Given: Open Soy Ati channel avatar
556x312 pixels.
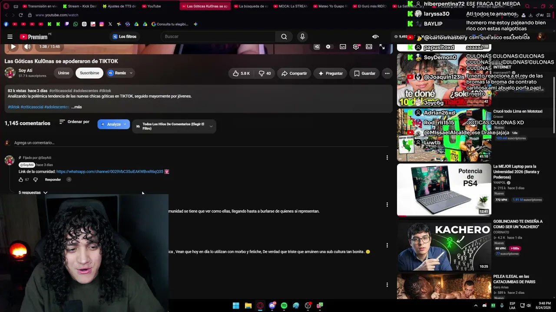Looking at the screenshot, I should (x=10, y=73).
